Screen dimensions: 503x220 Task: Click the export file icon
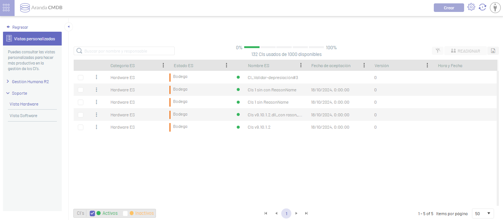pyautogui.click(x=493, y=51)
